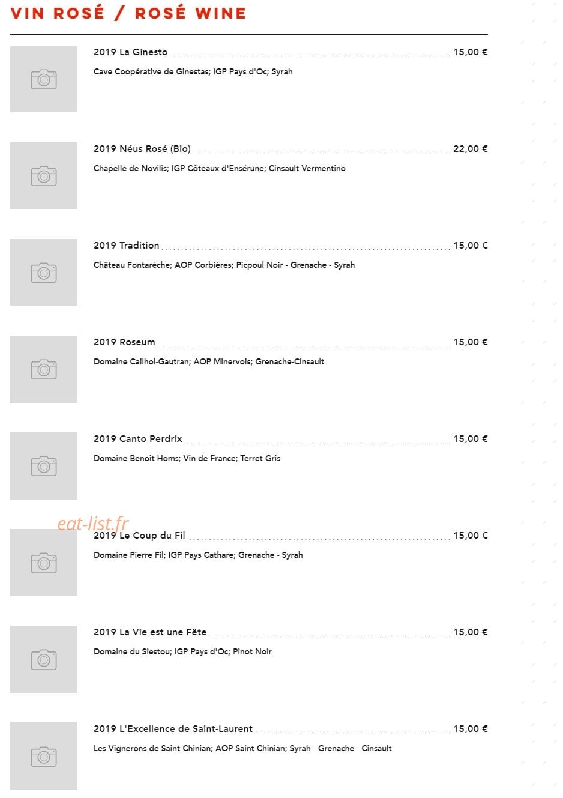This screenshot has height=798, width=563.
Task: Click the 2019 Tradition wine name
Action: tap(127, 246)
